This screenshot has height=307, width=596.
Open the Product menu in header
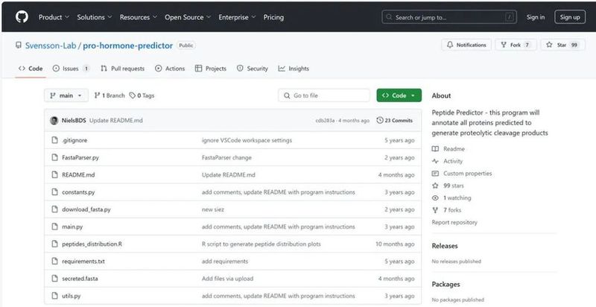tap(53, 17)
